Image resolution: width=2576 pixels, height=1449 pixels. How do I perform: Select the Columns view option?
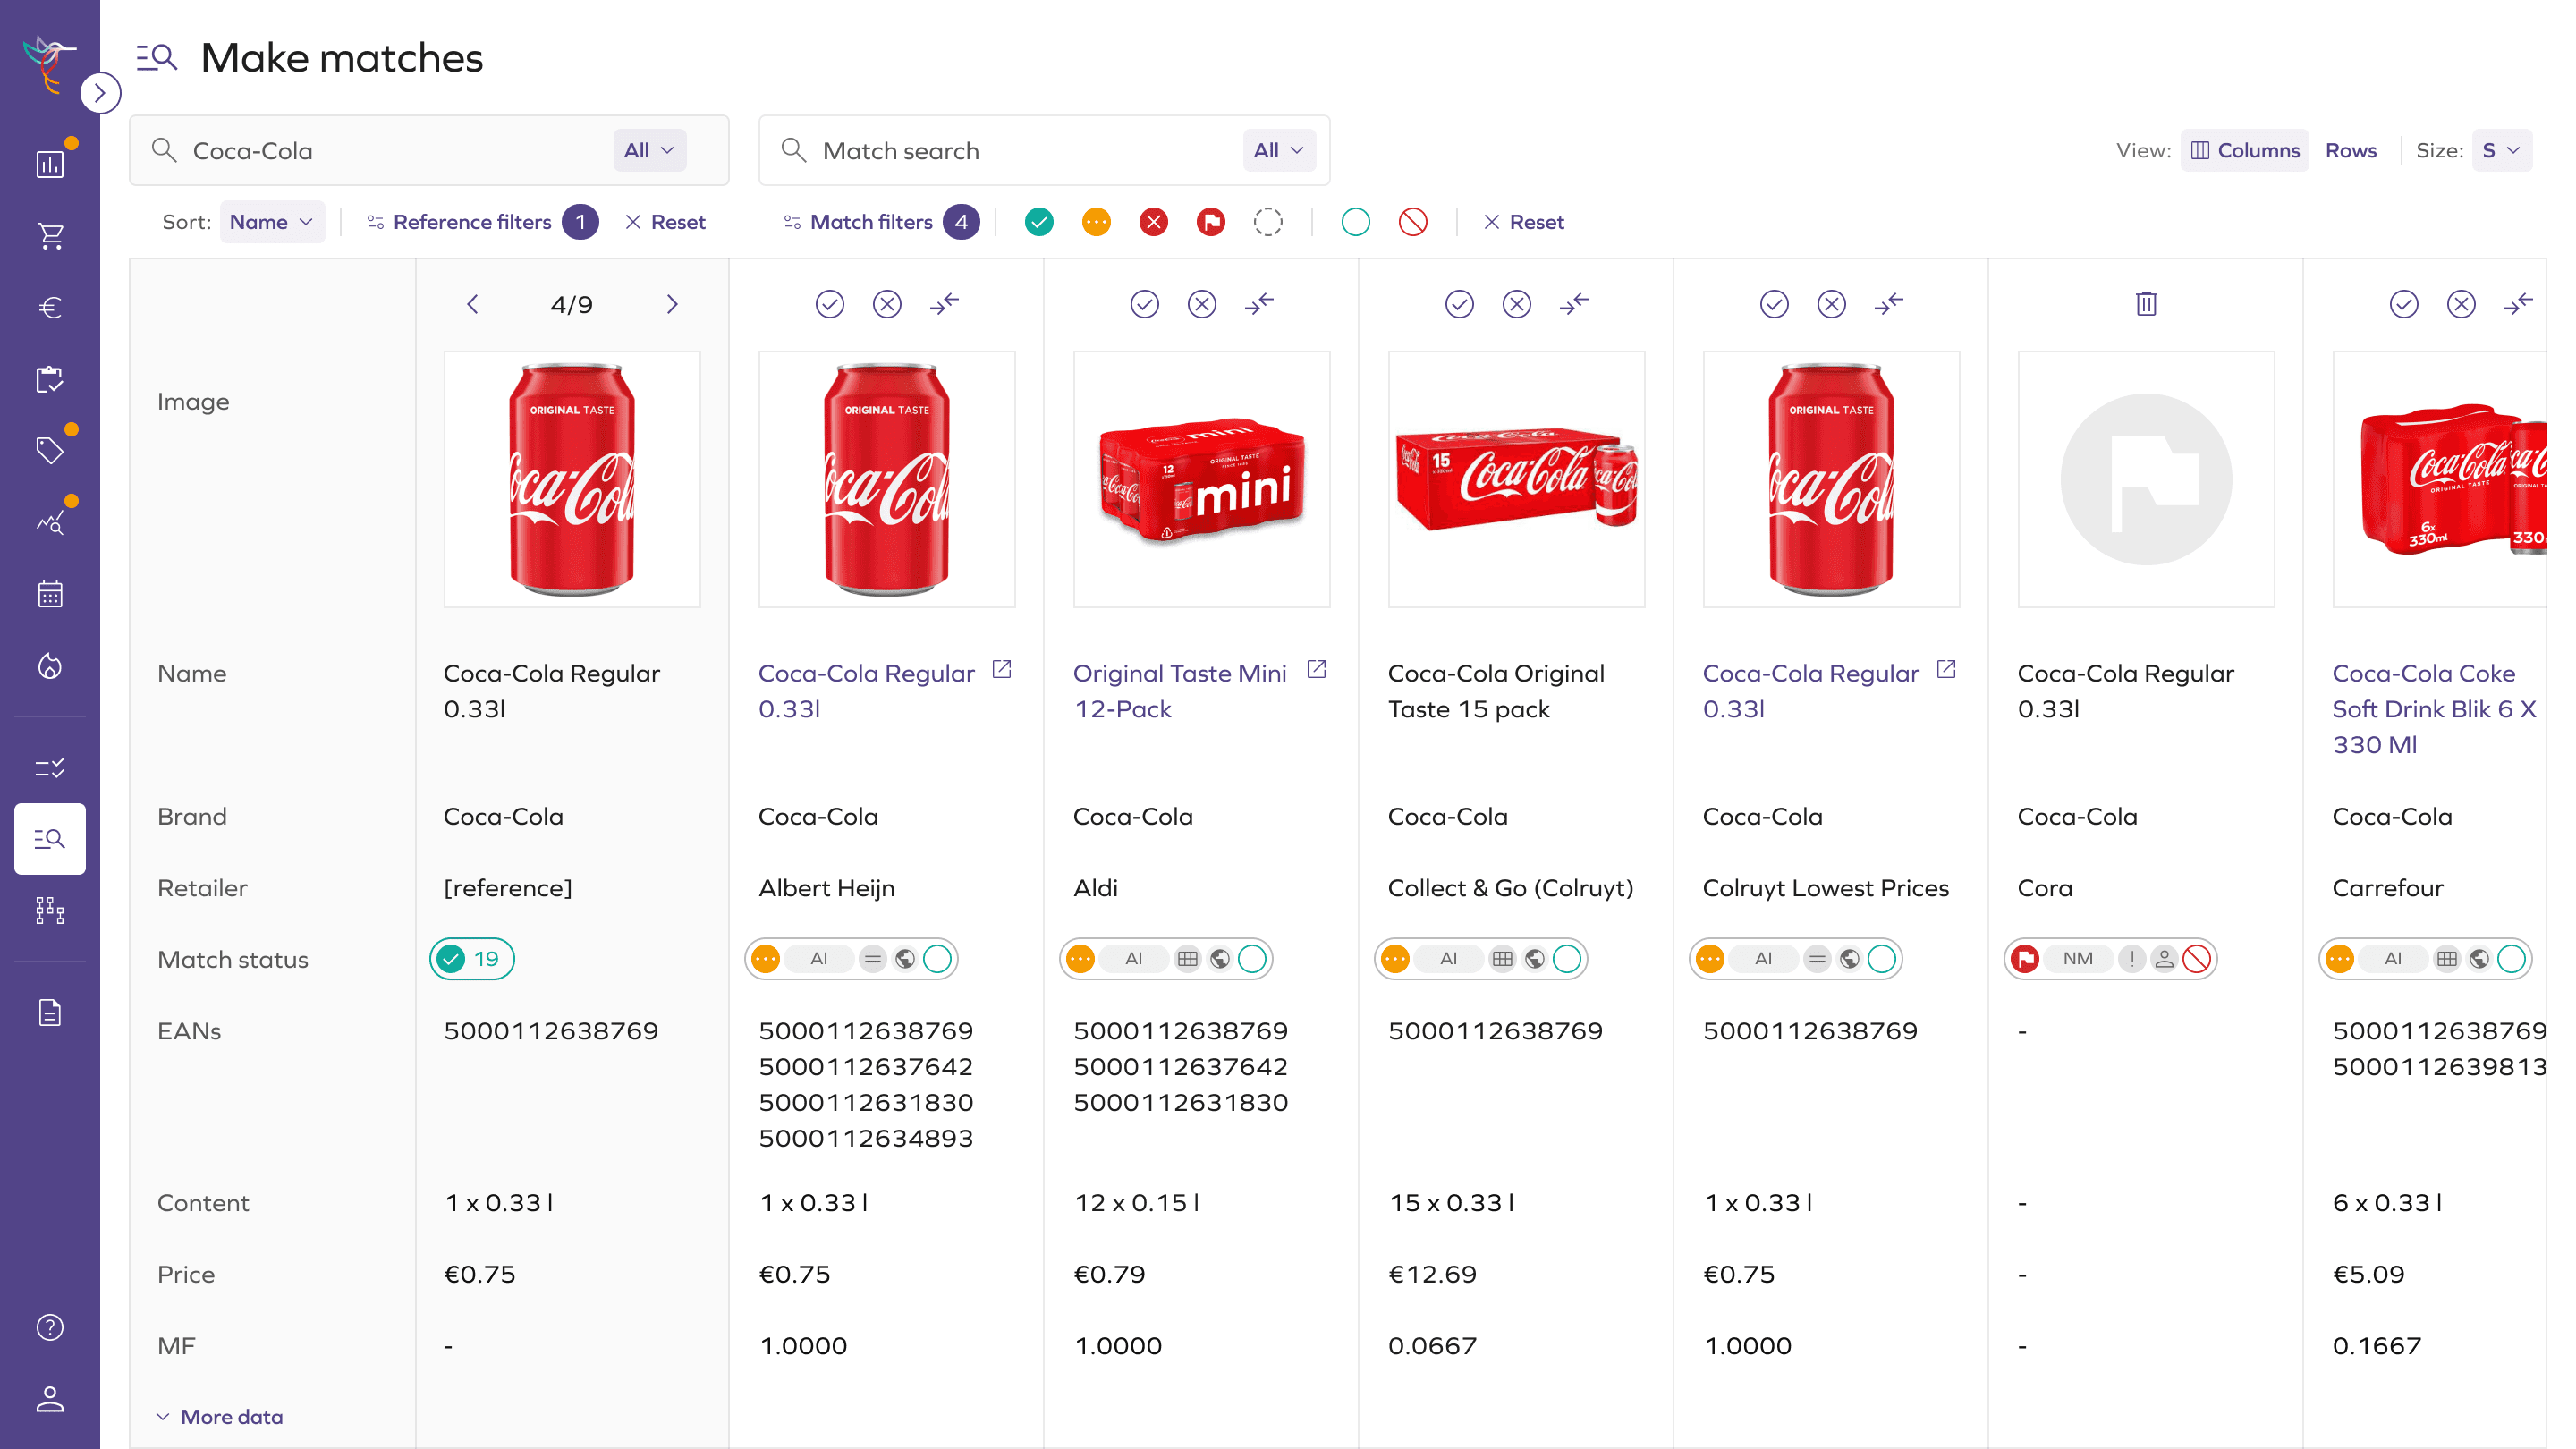coord(2245,150)
